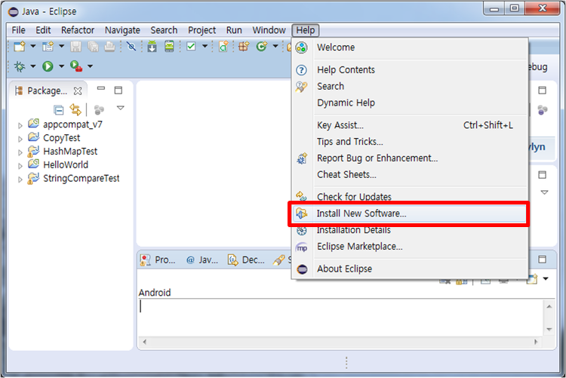Open the Navigate menu
The width and height of the screenshot is (566, 378).
122,30
